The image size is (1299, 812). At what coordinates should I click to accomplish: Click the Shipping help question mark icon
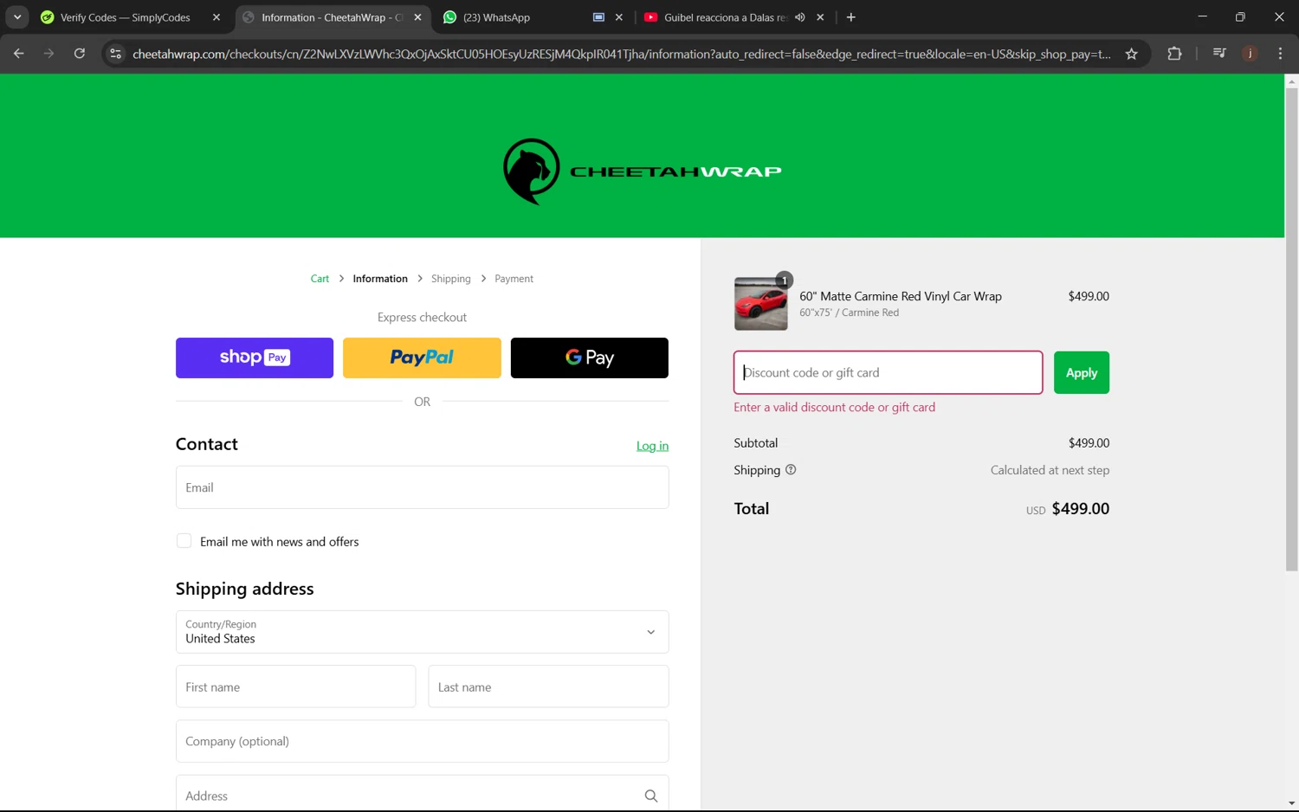(x=791, y=470)
